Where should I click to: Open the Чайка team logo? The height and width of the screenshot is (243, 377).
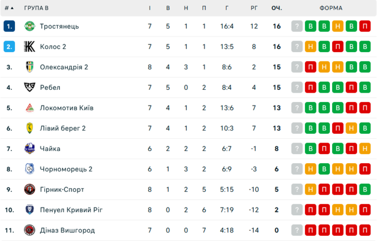(29, 149)
